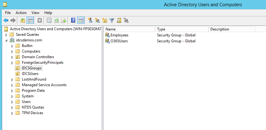Screen dimensions: 266x130
Task: Select the Employees security group
Action: [119, 35]
